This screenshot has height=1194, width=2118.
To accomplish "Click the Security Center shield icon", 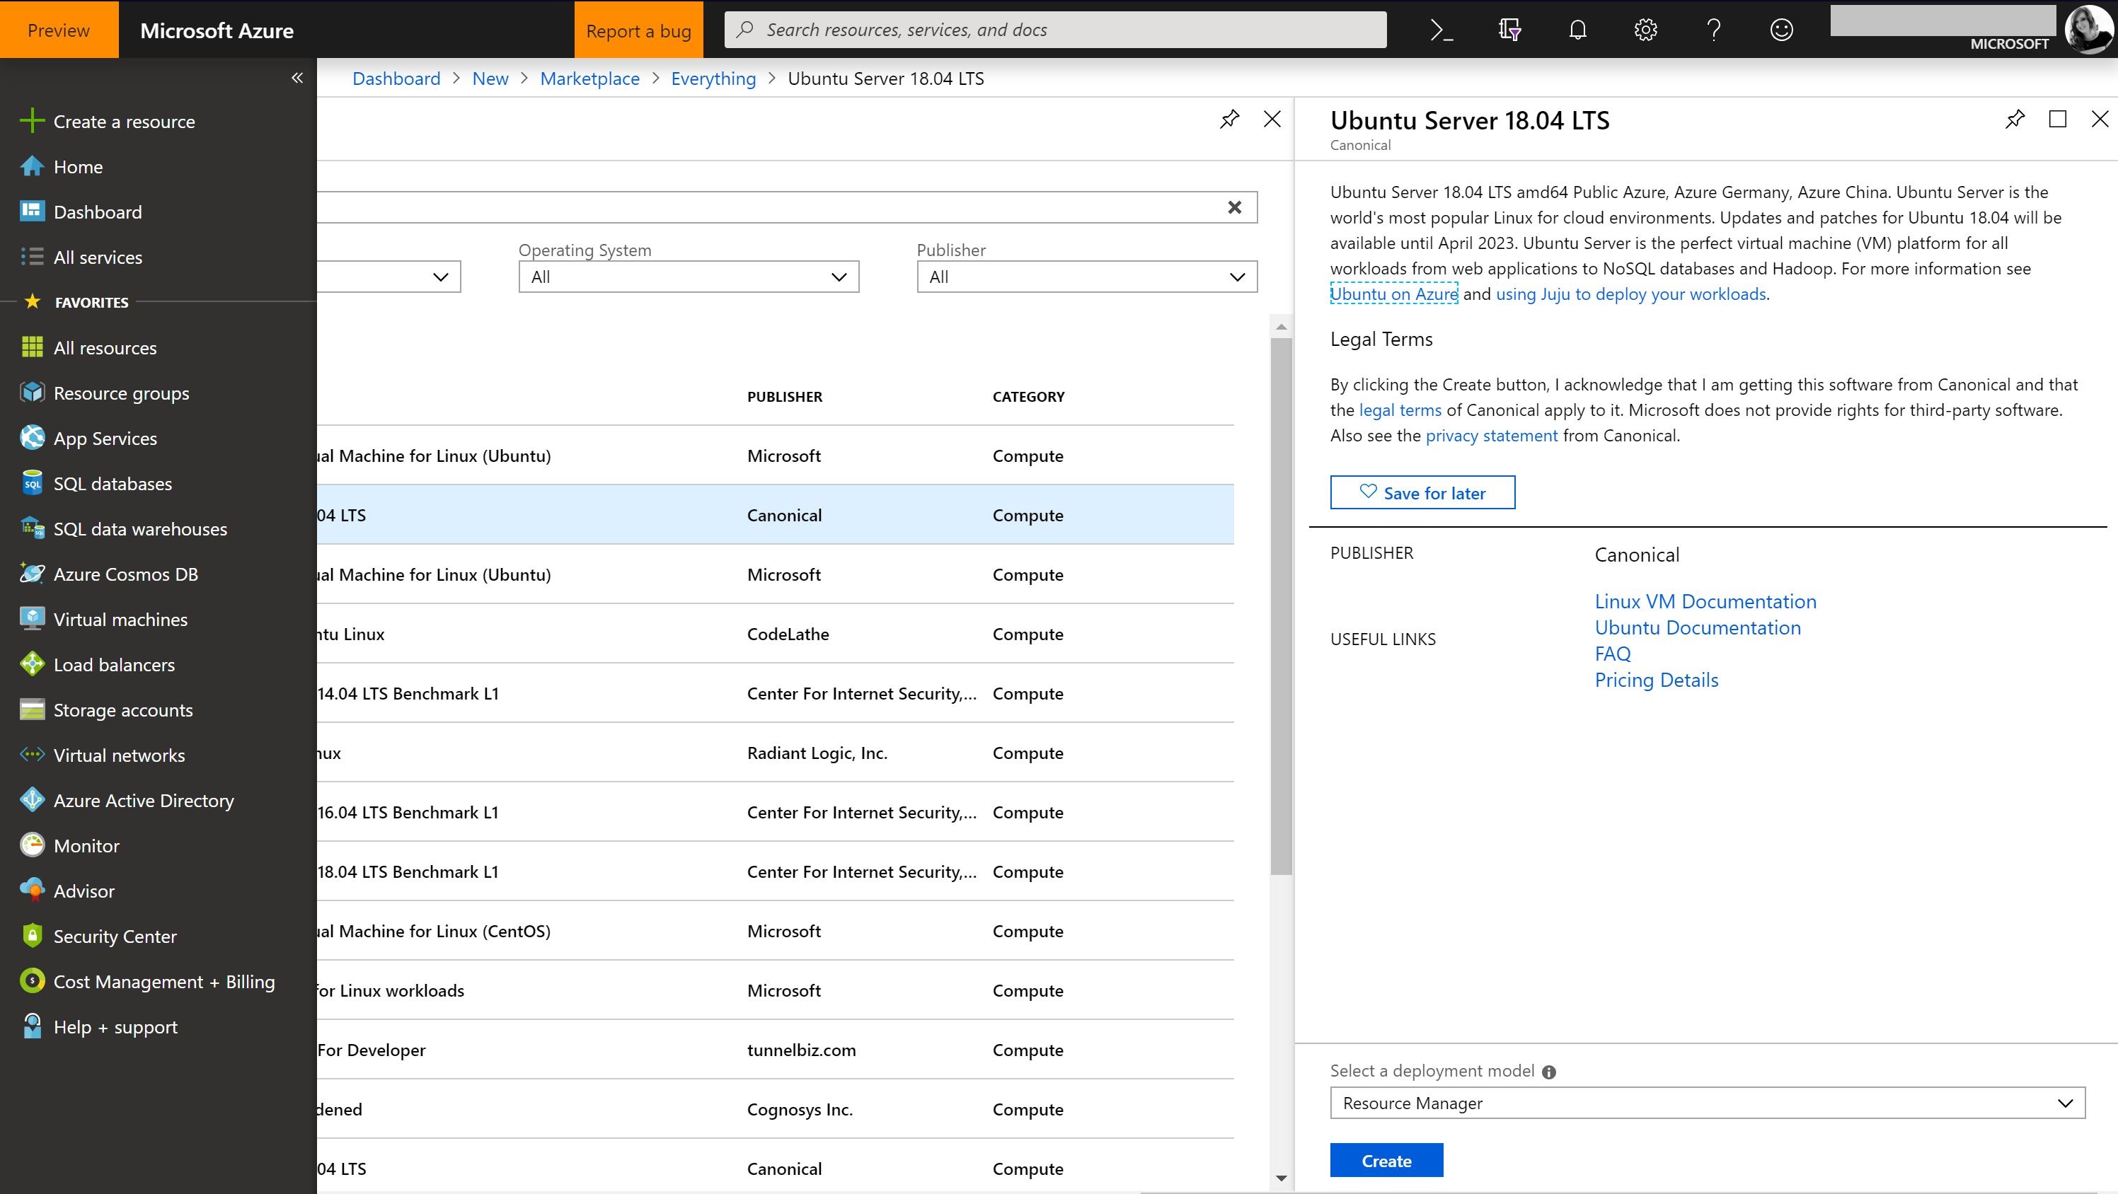I will point(32,935).
